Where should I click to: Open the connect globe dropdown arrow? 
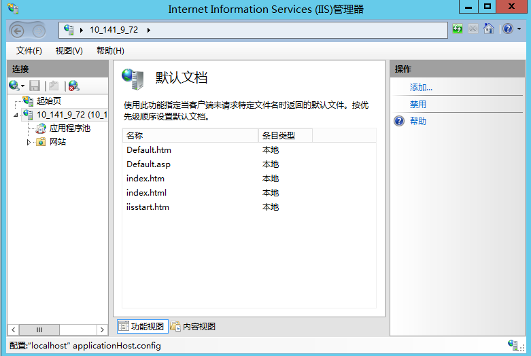tap(22, 86)
